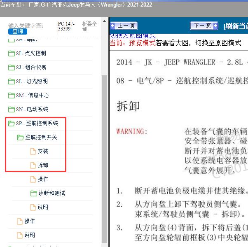Image resolution: width=248 pixels, height=247 pixels.
Task: Click document icon beside 拆卸
Action: (33, 165)
